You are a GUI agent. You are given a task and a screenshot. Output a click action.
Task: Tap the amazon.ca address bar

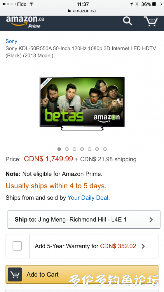82,11
